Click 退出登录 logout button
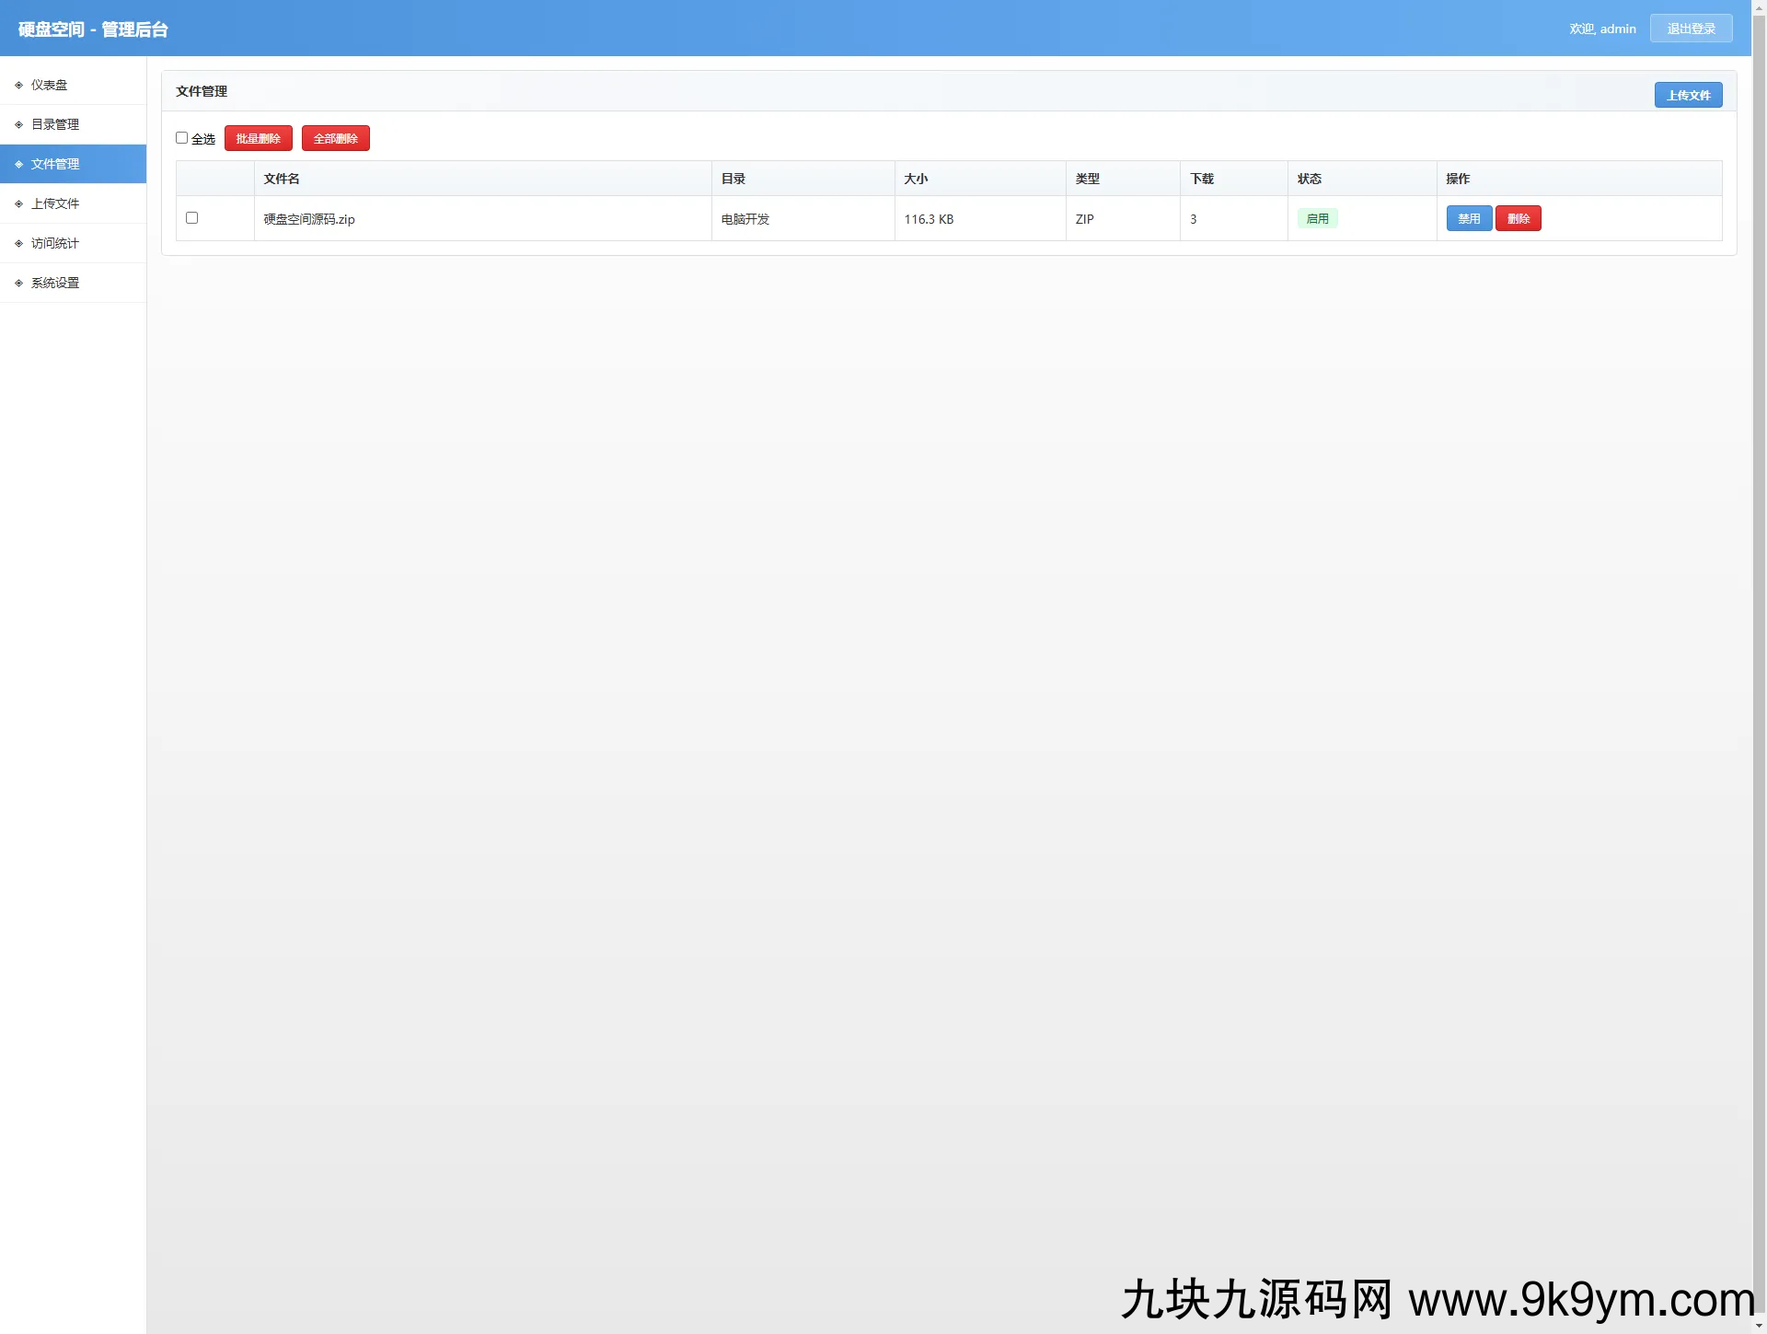Viewport: 1767px width, 1334px height. [1691, 29]
